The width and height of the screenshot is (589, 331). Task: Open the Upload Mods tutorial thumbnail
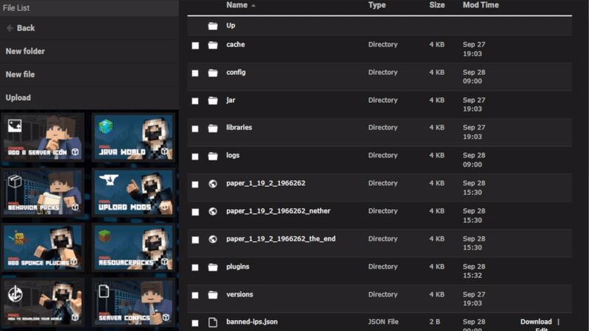133,193
